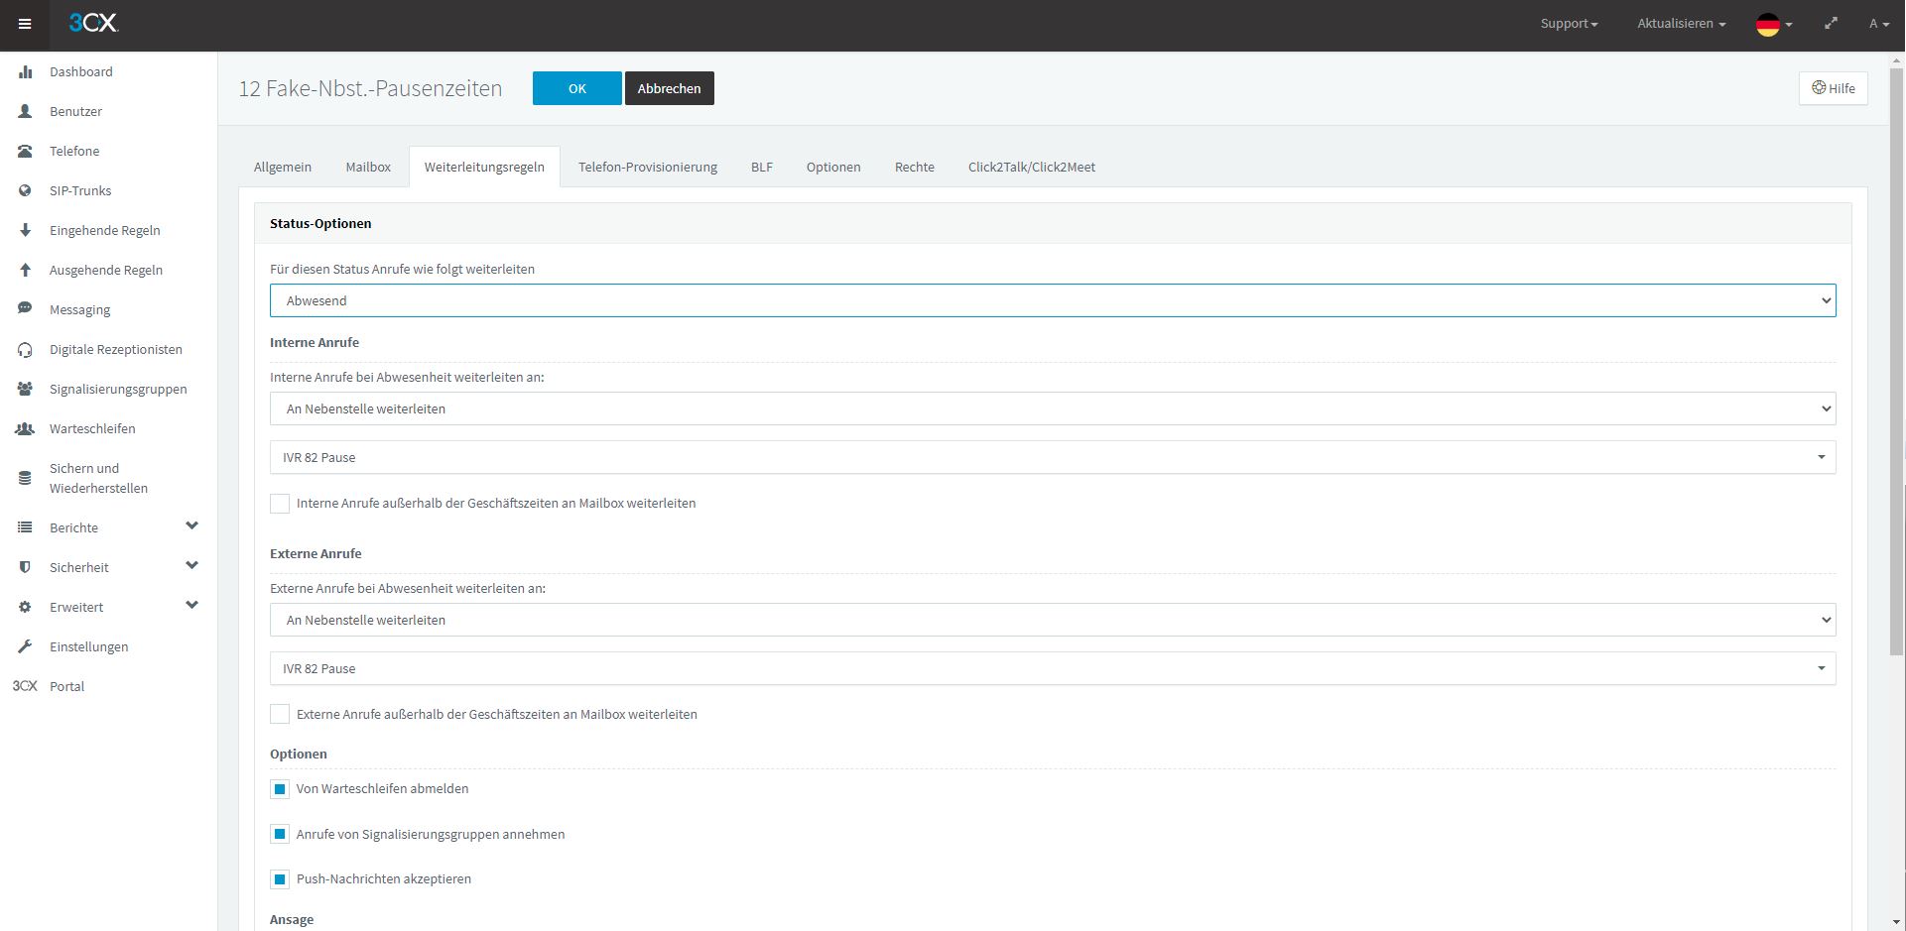1906x931 pixels.
Task: Open the external calls IVR 82 Pause selector
Action: (1052, 668)
